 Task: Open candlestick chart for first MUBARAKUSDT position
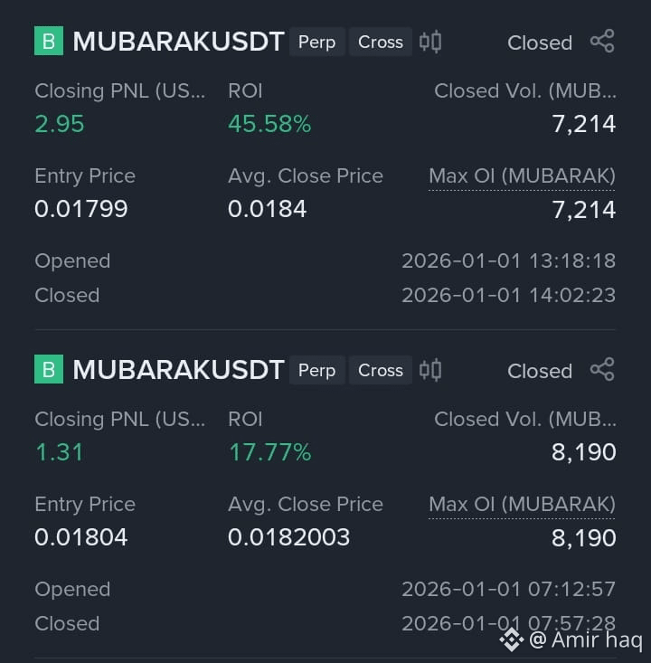point(430,42)
